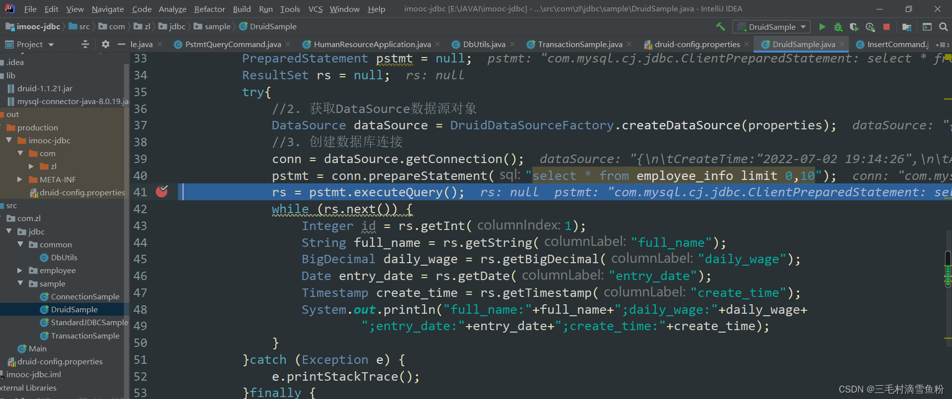
Task: Click the sample breadcrumb in the navigation bar
Action: click(212, 27)
